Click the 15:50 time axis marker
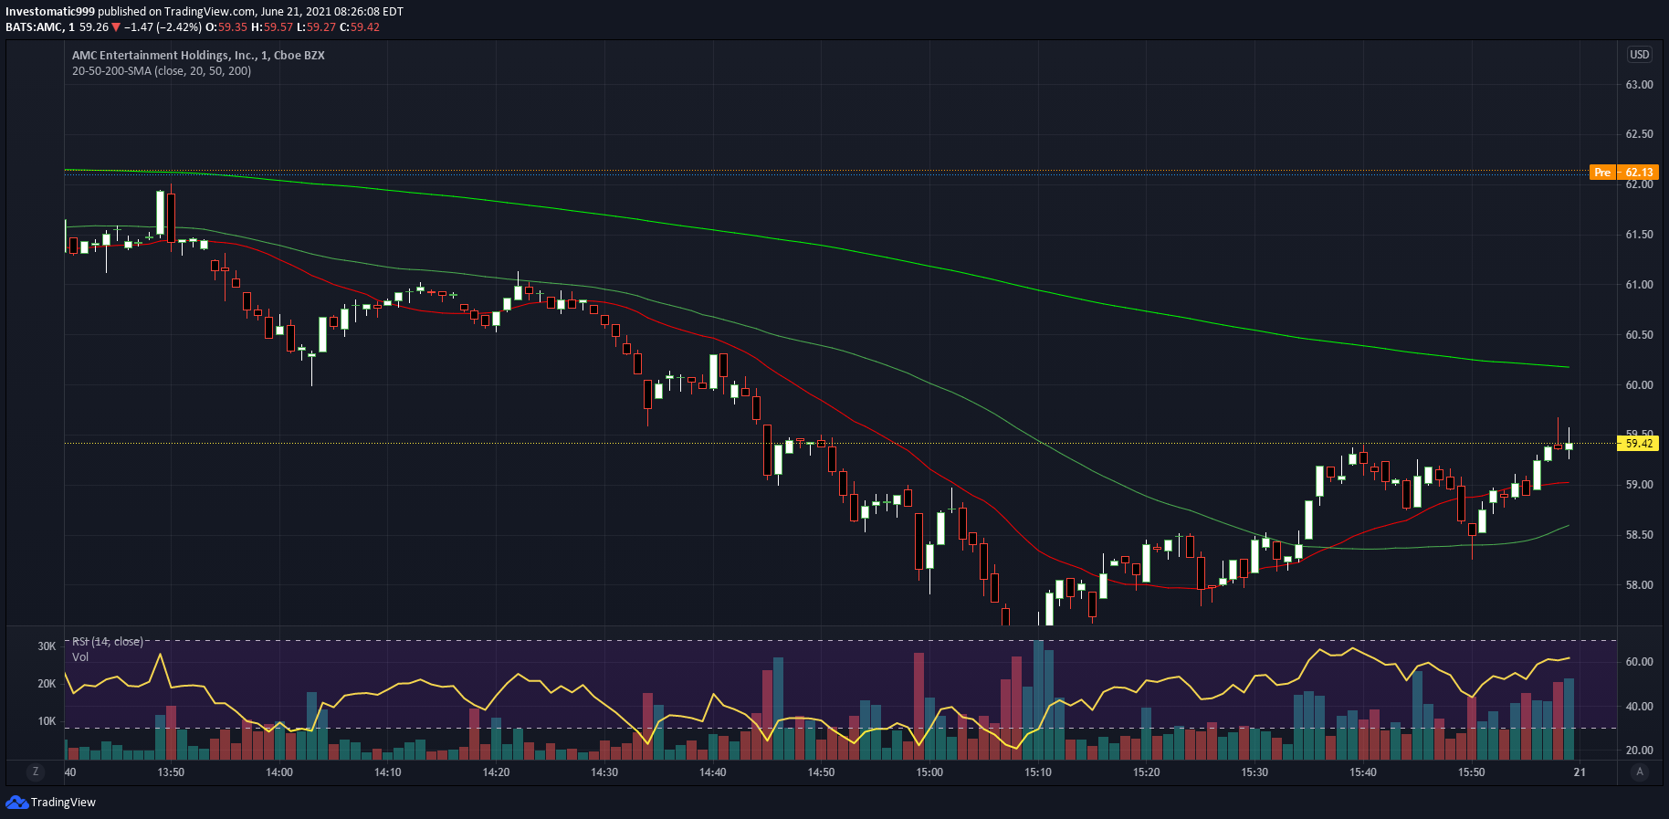The height and width of the screenshot is (819, 1669). coord(1472,772)
